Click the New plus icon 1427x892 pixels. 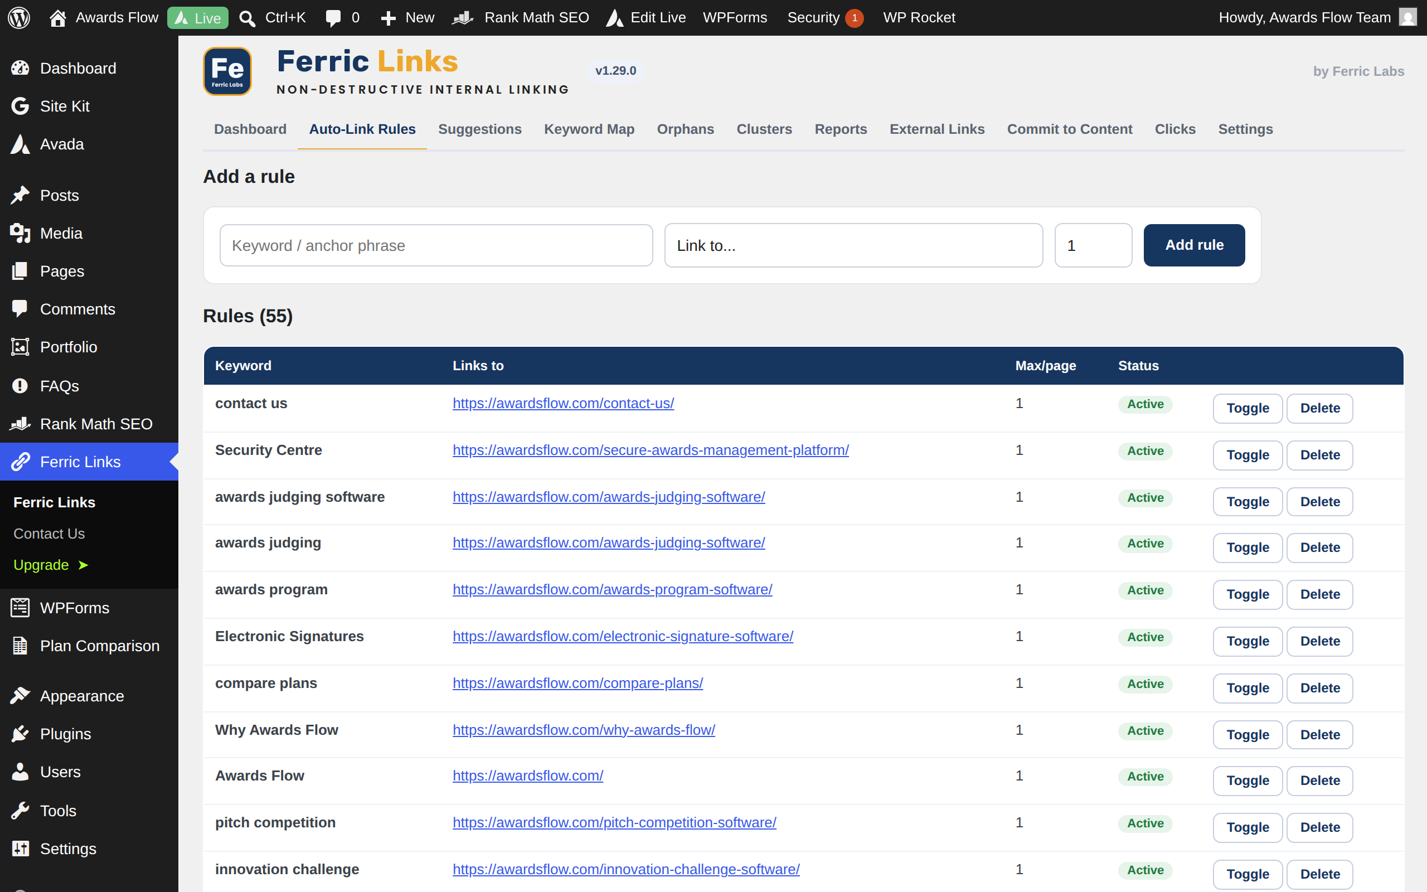click(388, 18)
